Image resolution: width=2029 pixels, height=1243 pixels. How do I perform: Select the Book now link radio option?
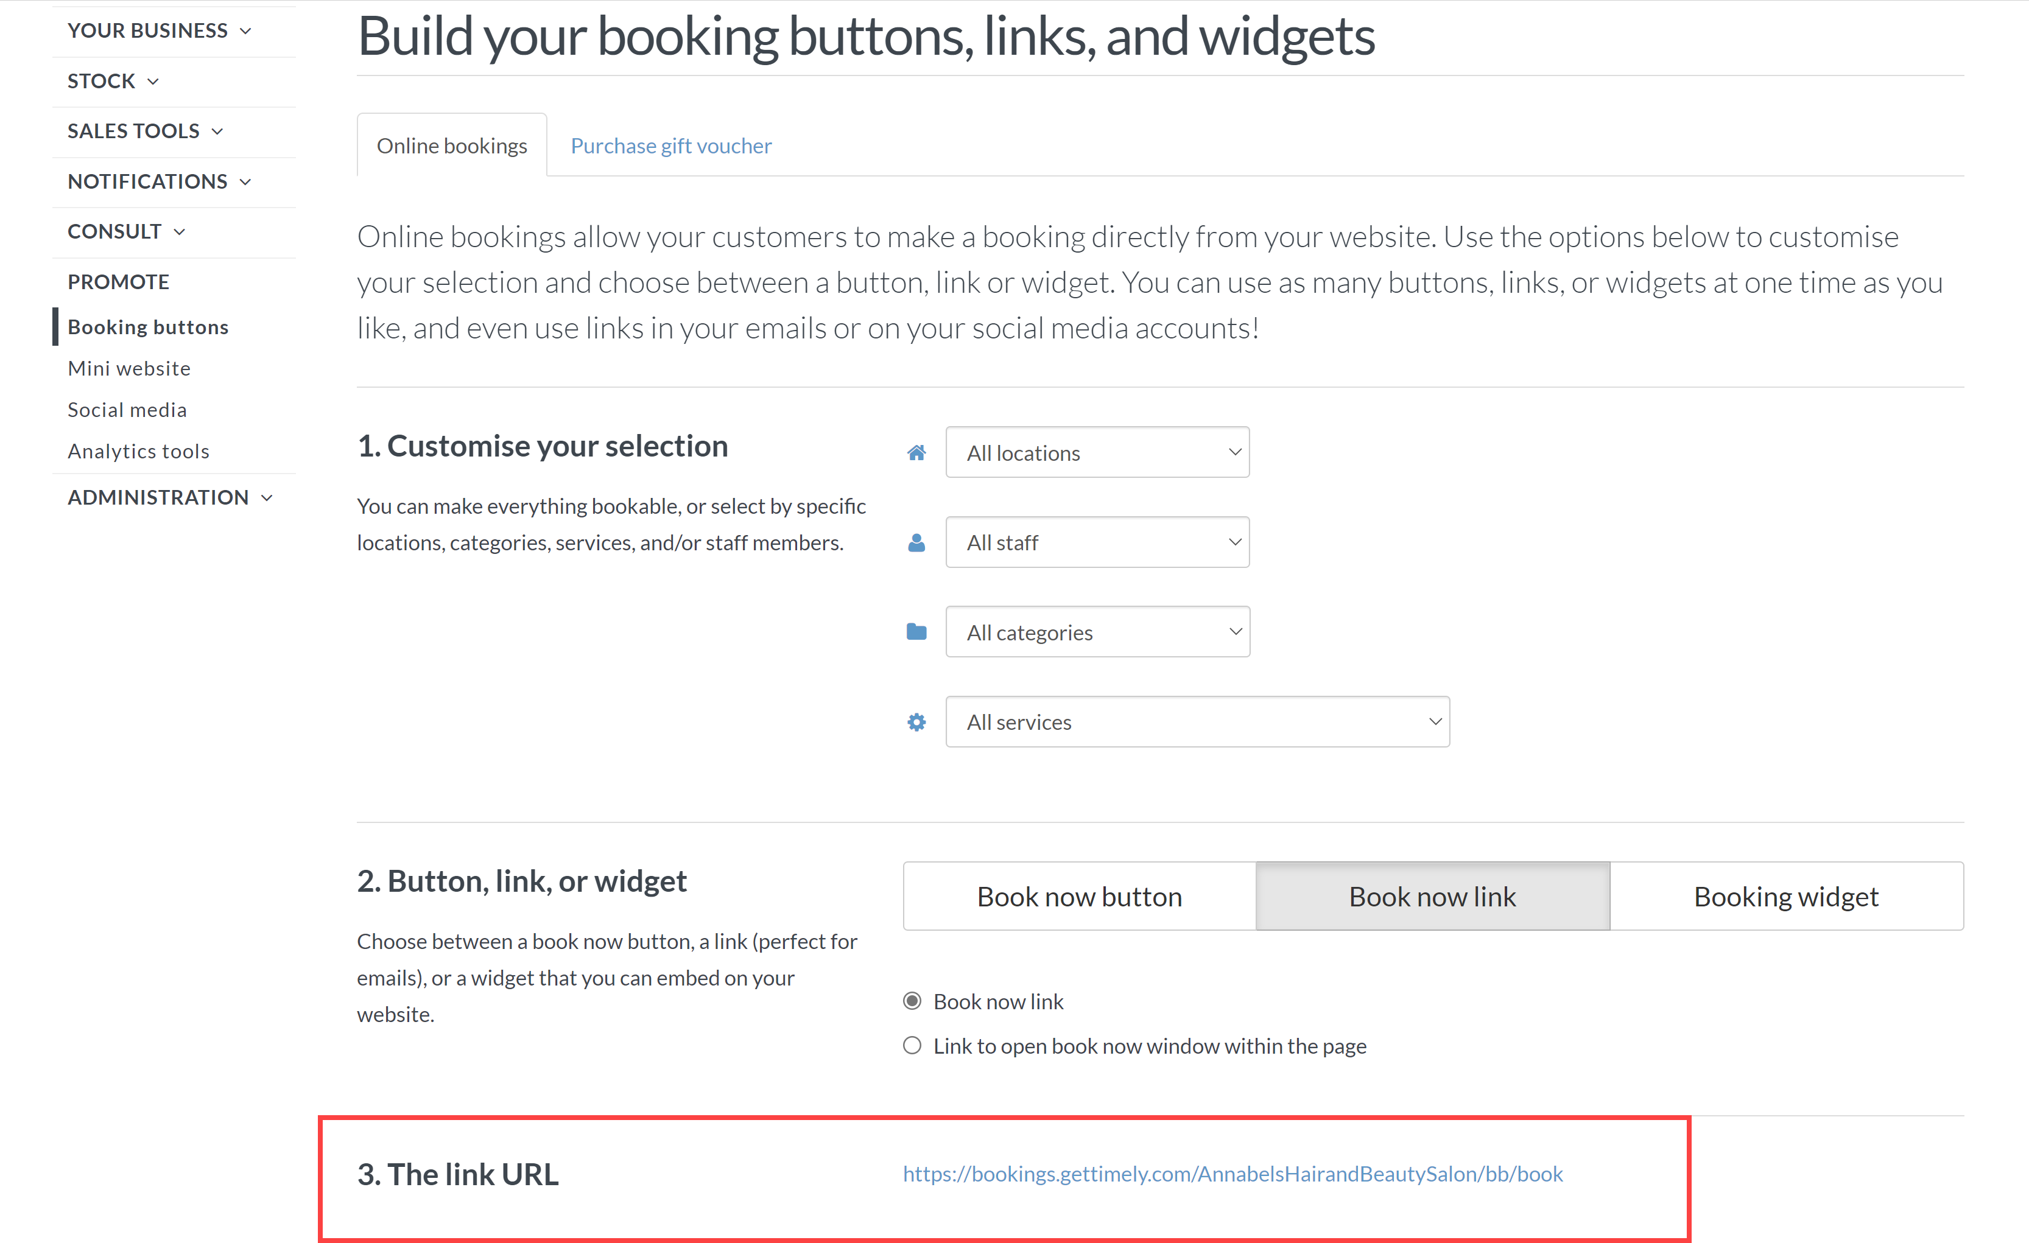point(912,1001)
